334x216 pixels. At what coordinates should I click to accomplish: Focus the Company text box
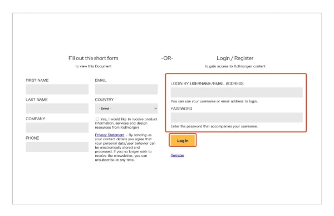point(57,127)
